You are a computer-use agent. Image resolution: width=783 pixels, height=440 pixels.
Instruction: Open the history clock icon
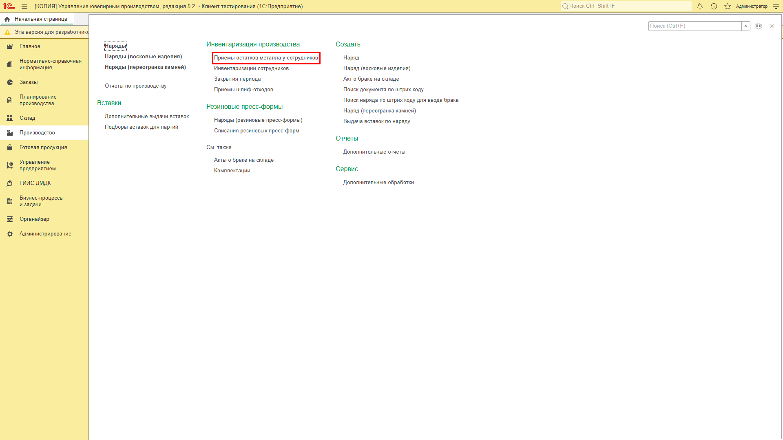[714, 6]
